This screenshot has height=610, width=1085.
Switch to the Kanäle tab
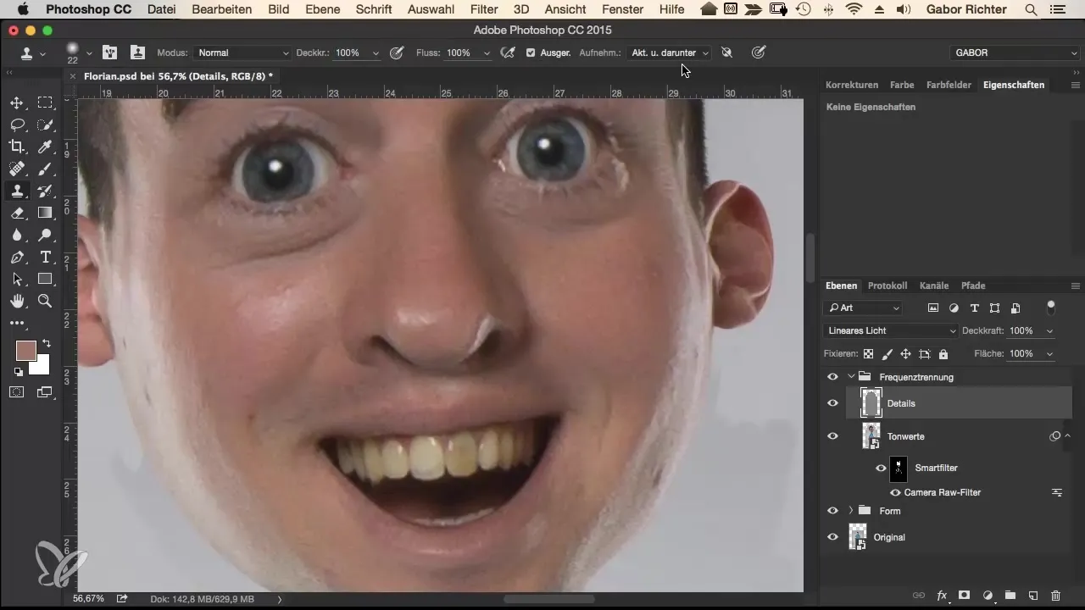pos(934,286)
